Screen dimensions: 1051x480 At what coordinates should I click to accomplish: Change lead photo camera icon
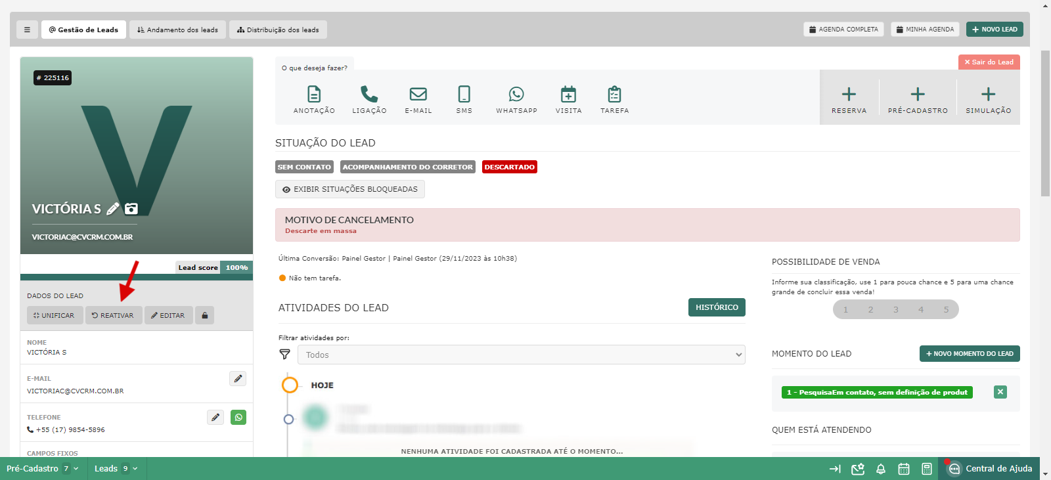131,209
